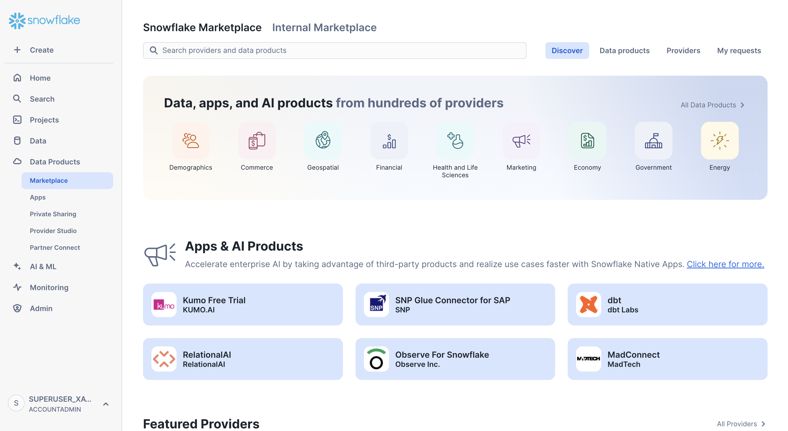Open Partner Connect in the sidebar
Screen dimensions: 788x431
[55, 247]
